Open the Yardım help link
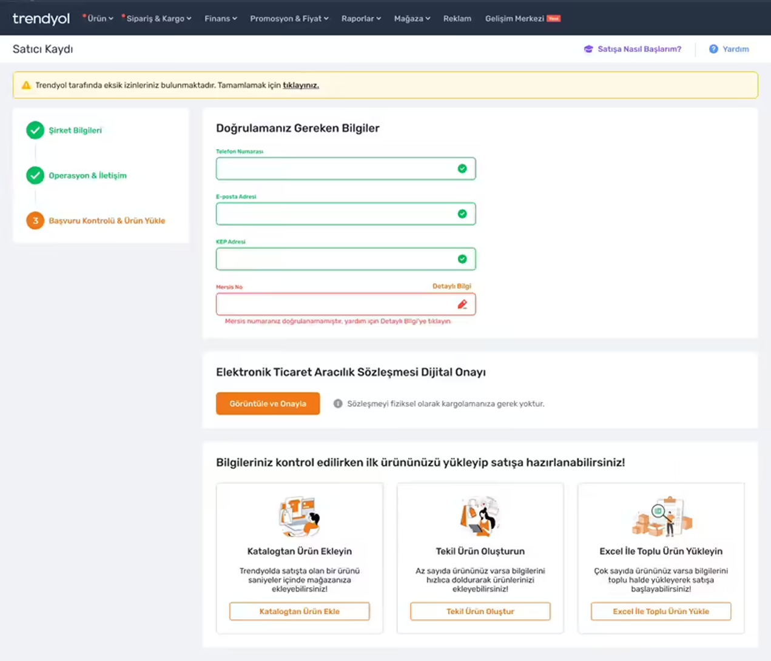The width and height of the screenshot is (771, 661). coord(736,49)
